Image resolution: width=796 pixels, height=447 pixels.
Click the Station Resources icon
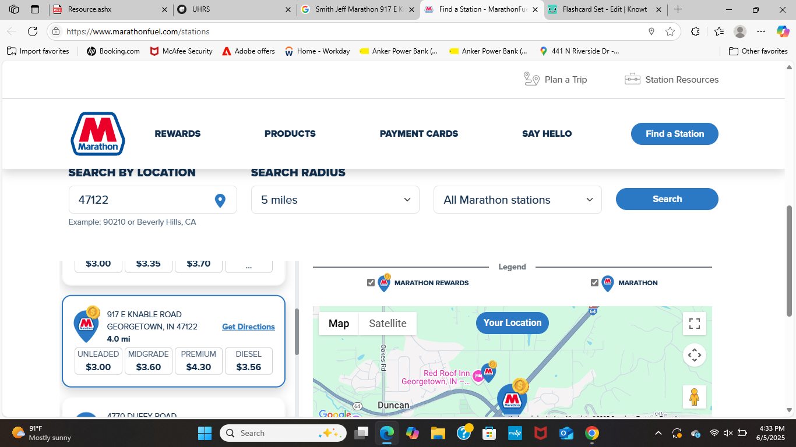coord(632,79)
